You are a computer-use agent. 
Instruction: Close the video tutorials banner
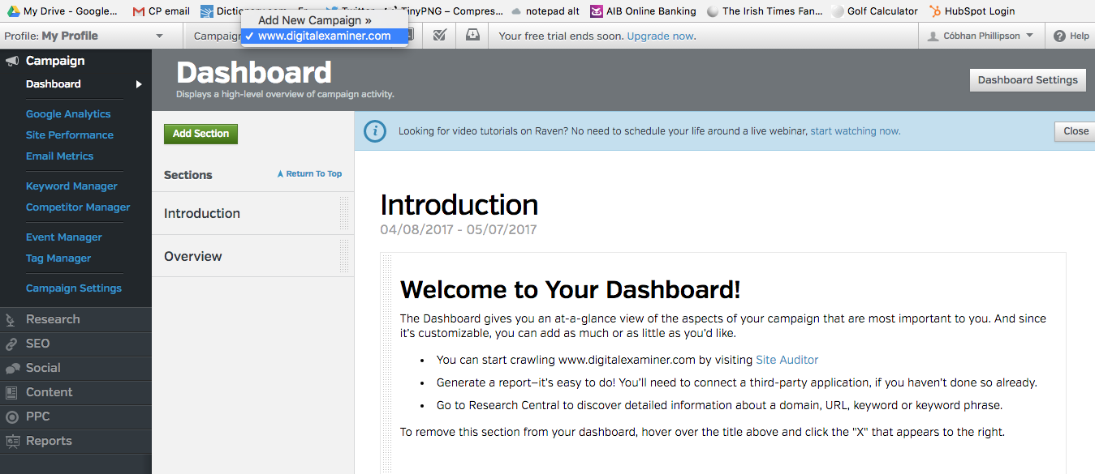point(1076,131)
